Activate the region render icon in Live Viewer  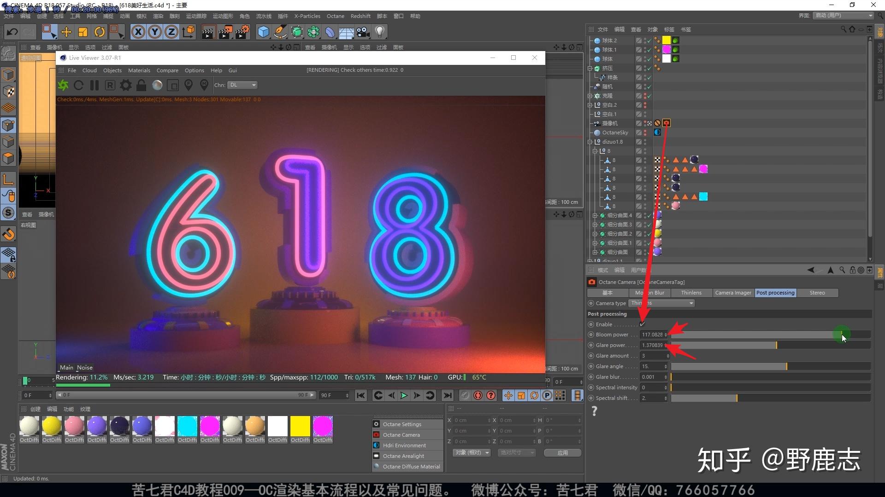173,85
